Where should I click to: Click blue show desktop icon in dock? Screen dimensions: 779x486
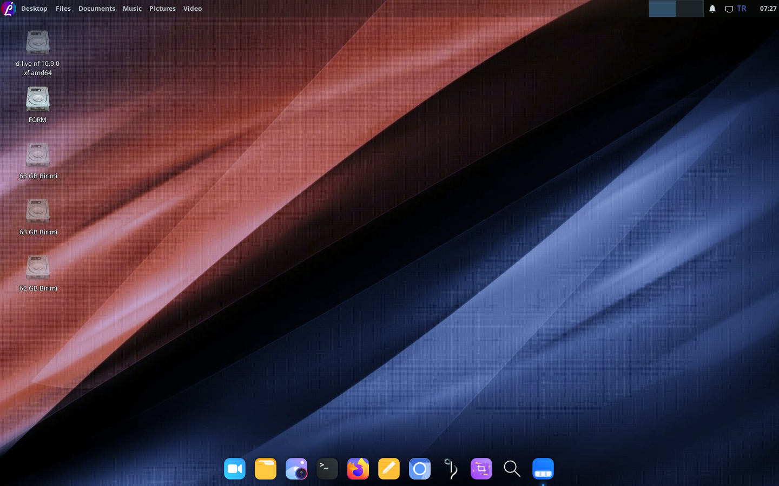543,469
